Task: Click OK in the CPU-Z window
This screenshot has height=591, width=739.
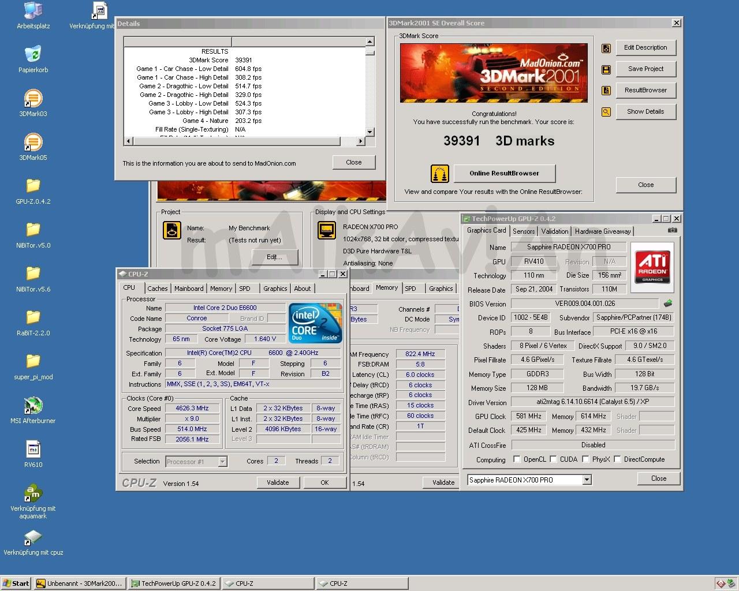Action: click(324, 482)
